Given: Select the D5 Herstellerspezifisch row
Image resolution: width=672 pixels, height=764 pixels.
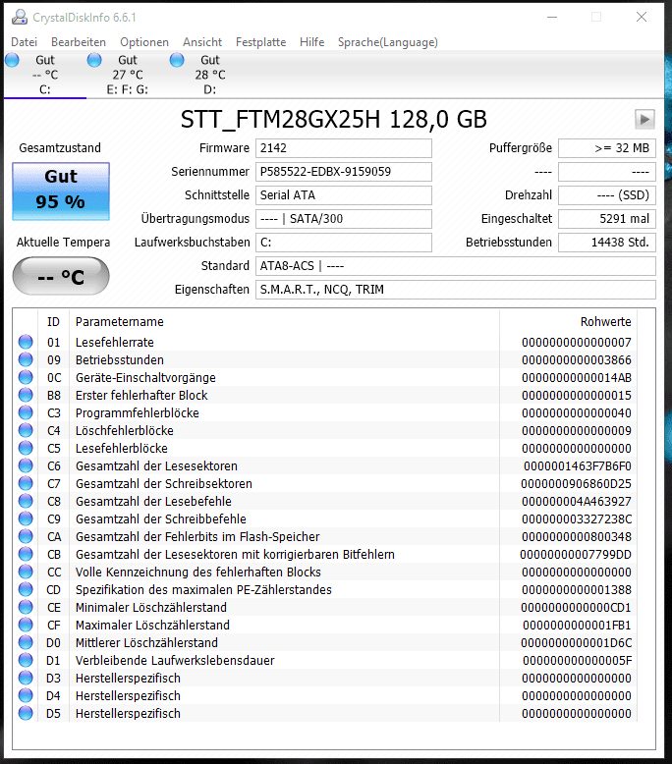Looking at the screenshot, I should (325, 713).
